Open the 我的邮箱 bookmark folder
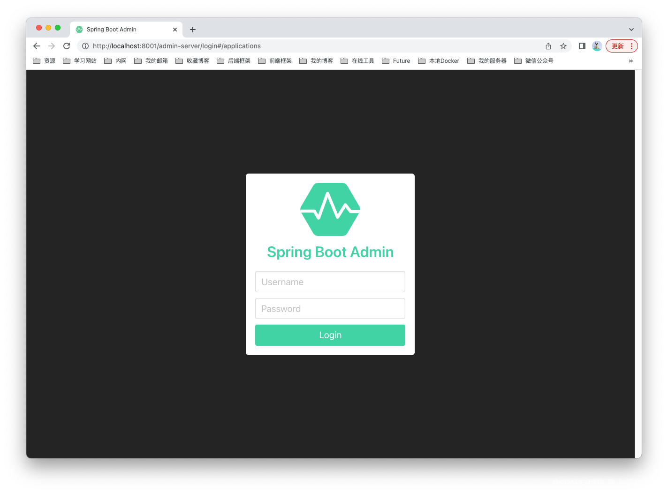 point(151,61)
